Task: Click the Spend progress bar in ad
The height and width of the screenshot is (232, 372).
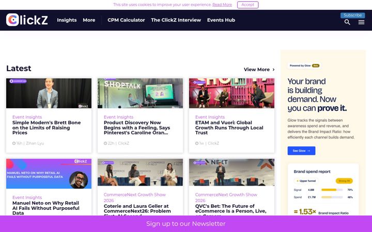Action: [332, 197]
